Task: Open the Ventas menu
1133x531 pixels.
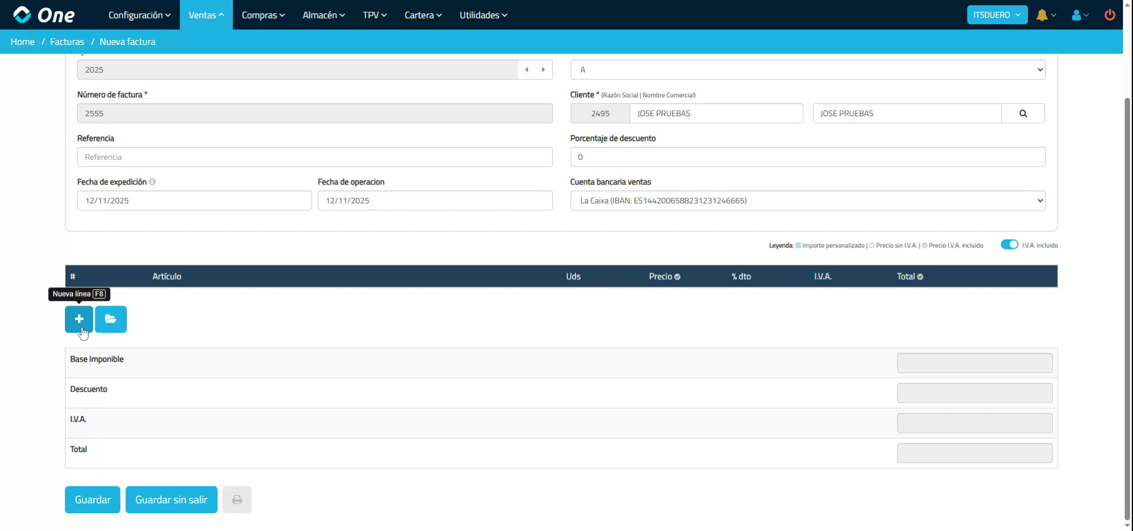Action: point(205,15)
